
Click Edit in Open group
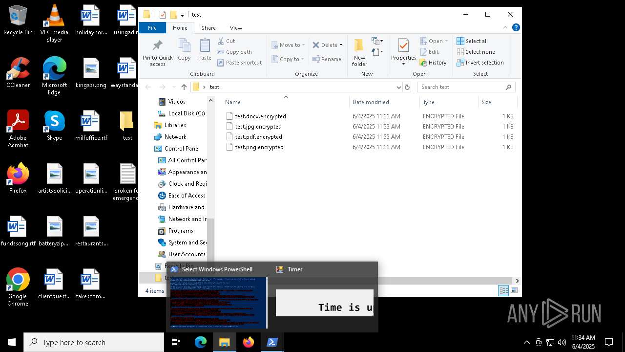pos(429,52)
